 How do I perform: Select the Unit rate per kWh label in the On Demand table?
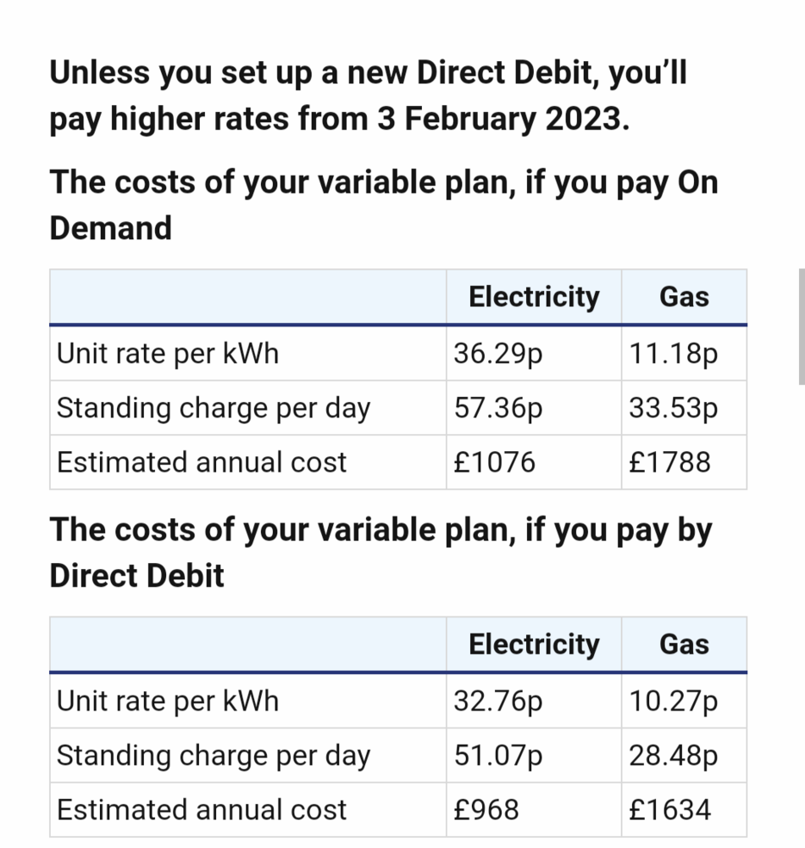pyautogui.click(x=168, y=353)
